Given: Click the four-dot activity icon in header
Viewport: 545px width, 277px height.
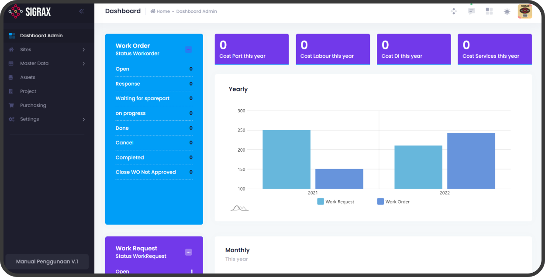Looking at the screenshot, I should click(x=454, y=11).
